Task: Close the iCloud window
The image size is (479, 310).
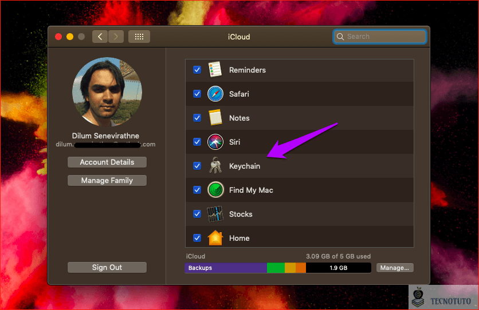Action: [x=58, y=37]
